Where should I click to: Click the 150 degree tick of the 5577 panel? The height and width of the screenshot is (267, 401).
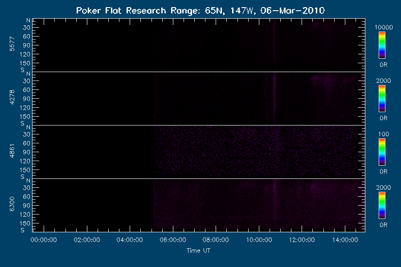(x=25, y=63)
